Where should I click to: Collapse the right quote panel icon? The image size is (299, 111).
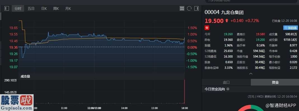pyautogui.click(x=197, y=8)
